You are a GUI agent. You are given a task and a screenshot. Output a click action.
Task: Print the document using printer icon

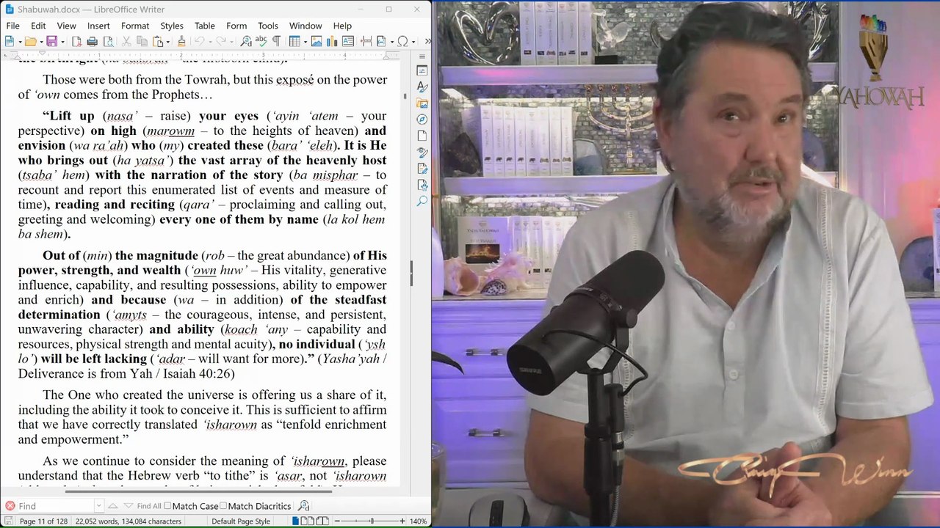(92, 42)
